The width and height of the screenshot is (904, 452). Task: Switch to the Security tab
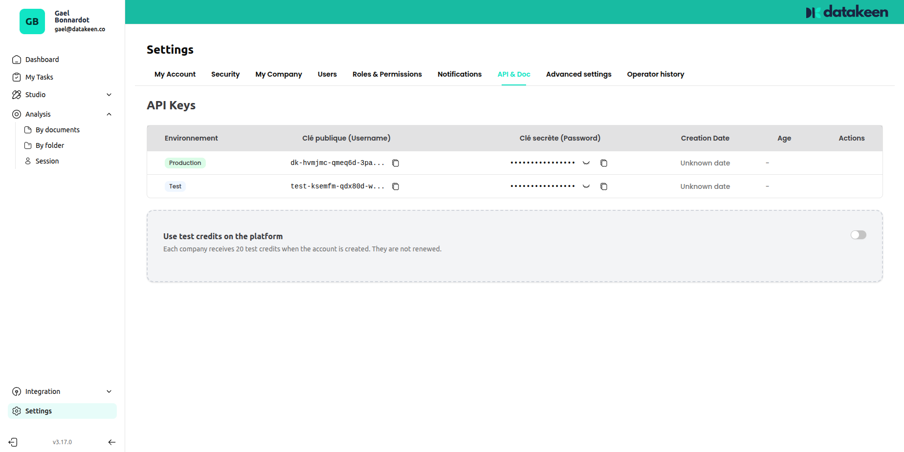tap(225, 74)
